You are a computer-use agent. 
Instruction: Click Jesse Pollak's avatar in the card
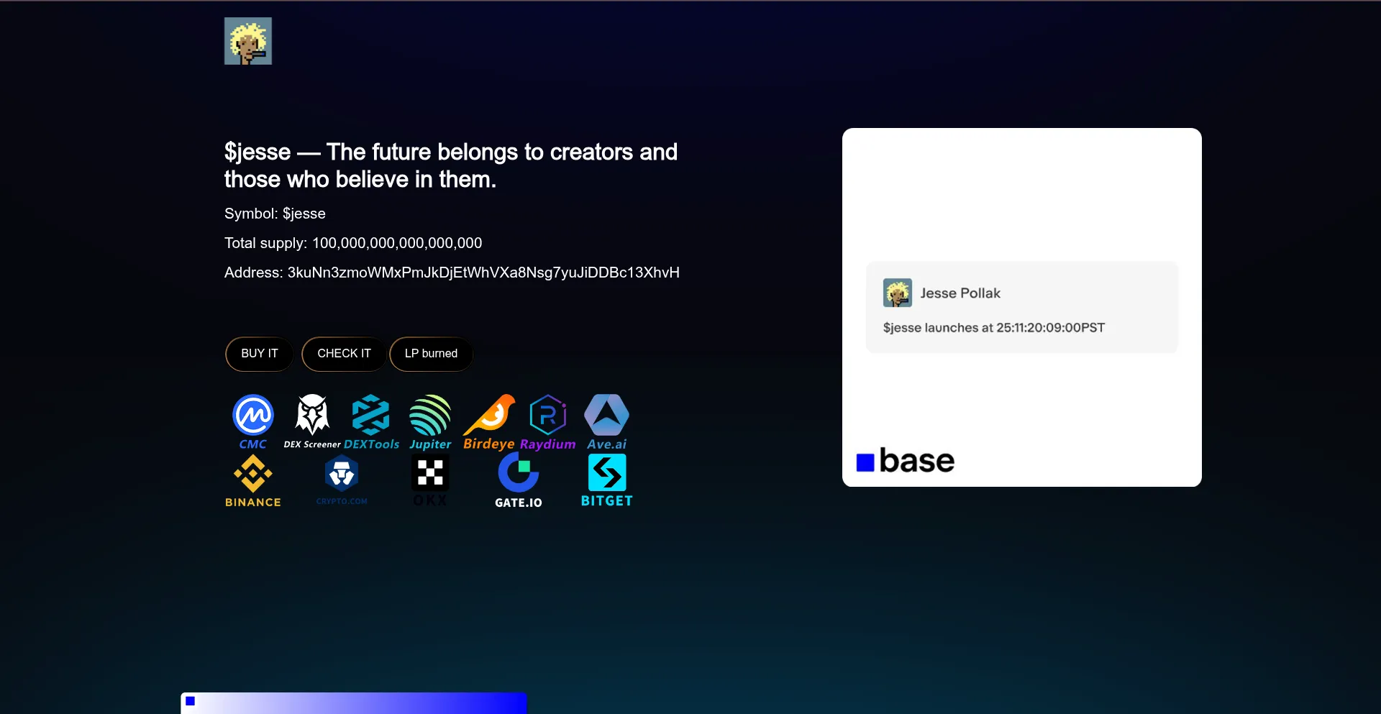click(x=898, y=293)
